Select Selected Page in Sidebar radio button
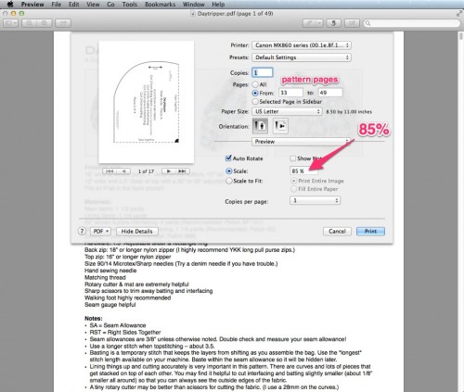 coord(255,102)
